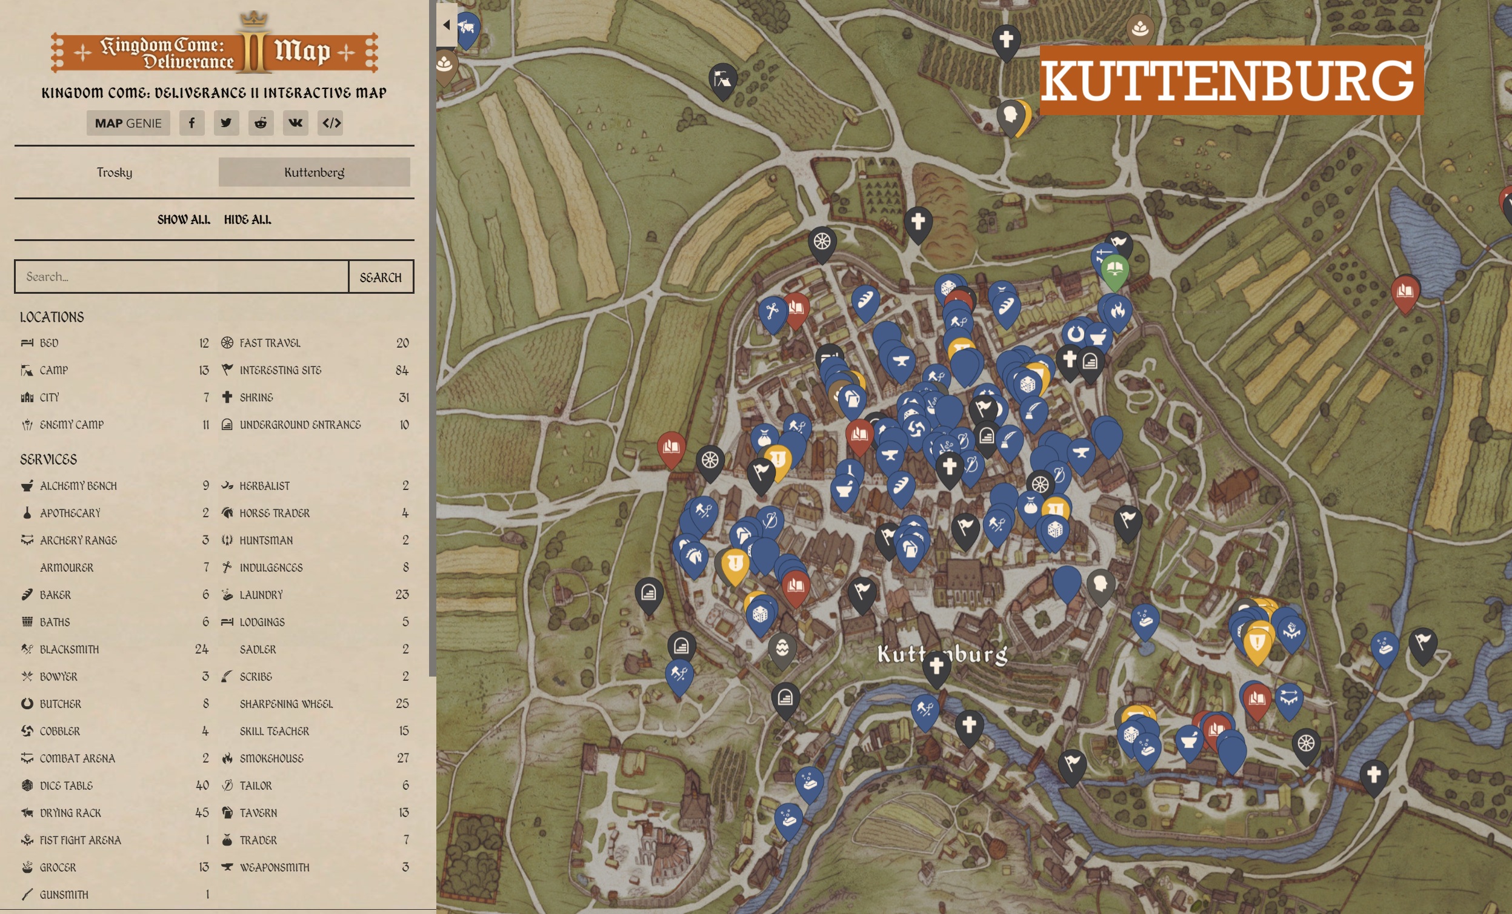Select the Kuttenberg map tab
The width and height of the screenshot is (1512, 914).
click(314, 173)
